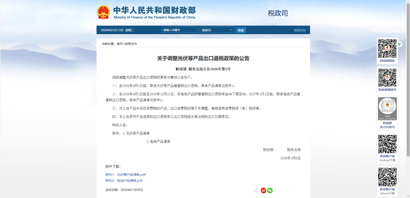Open the 财政部视频号 QR code
410x198 pixels.
click(387, 78)
